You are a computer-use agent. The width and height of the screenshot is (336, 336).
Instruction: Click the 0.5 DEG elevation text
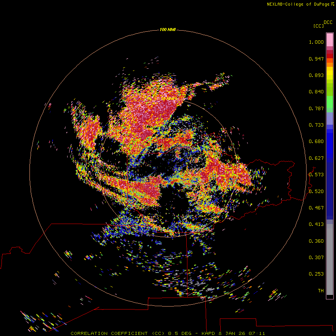point(180,333)
